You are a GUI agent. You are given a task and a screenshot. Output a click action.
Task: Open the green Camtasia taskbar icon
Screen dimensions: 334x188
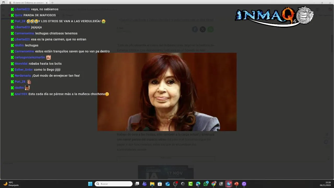pos(190,184)
